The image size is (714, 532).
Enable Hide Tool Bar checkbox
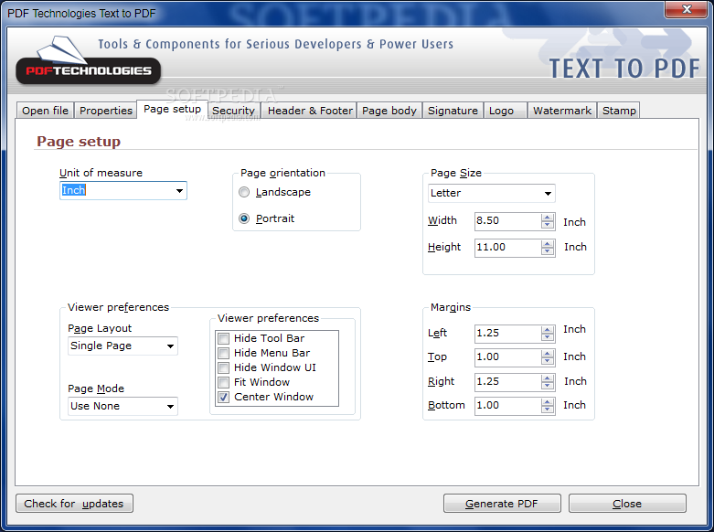pos(224,338)
